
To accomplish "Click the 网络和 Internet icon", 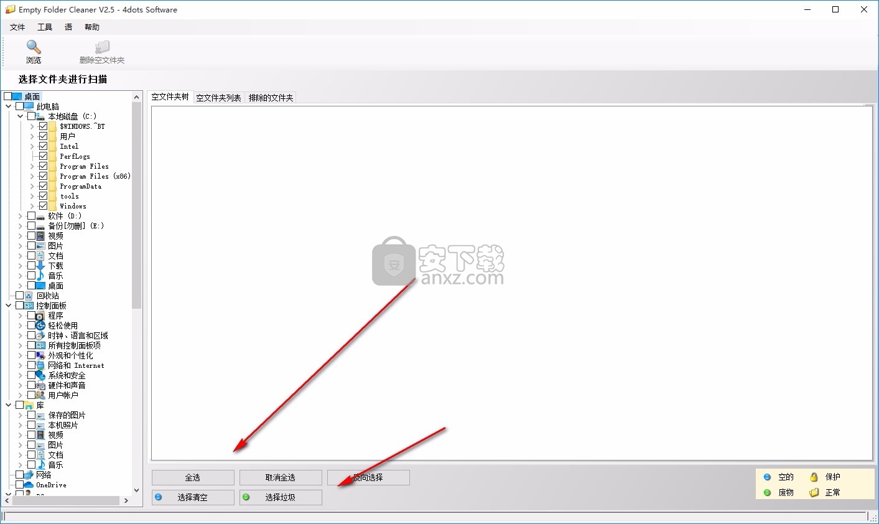I will tap(40, 365).
